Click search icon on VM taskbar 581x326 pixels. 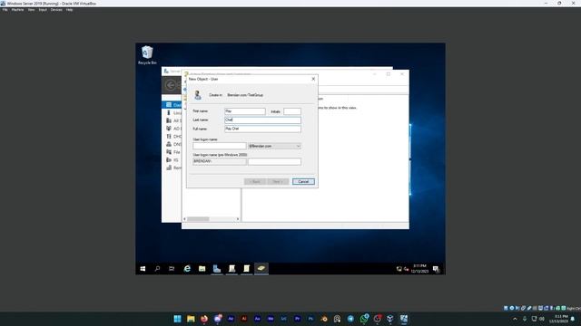[157, 269]
